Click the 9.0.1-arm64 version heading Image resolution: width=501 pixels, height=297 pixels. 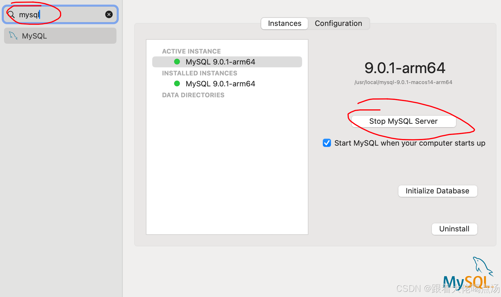[405, 68]
